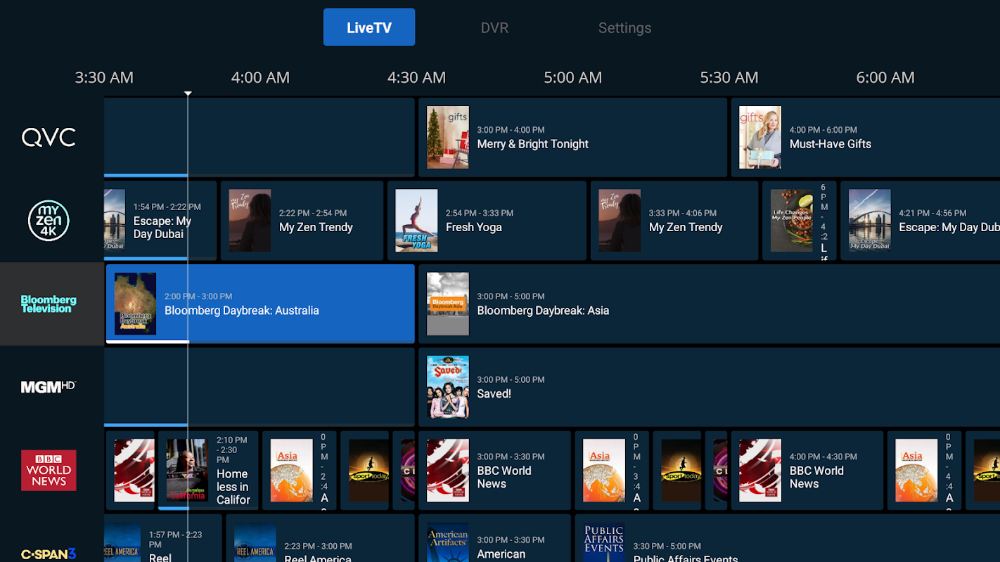Select the 5:00 AM time header

(x=572, y=78)
